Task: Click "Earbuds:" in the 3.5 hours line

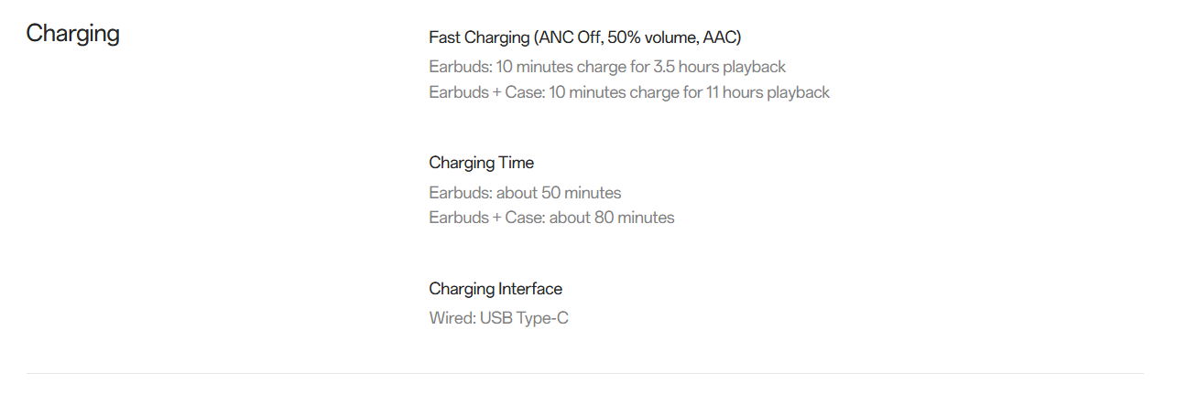Action: pyautogui.click(x=458, y=67)
